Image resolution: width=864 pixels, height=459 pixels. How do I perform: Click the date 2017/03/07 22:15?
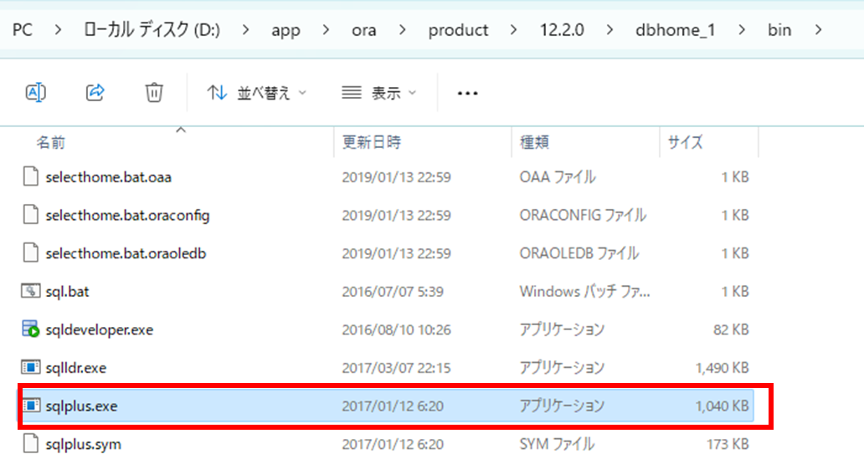click(396, 368)
